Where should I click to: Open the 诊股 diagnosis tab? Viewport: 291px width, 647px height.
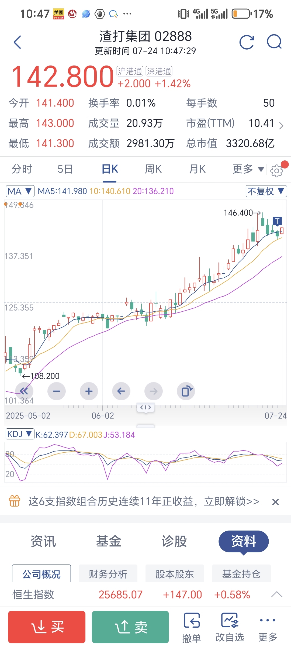click(x=174, y=541)
